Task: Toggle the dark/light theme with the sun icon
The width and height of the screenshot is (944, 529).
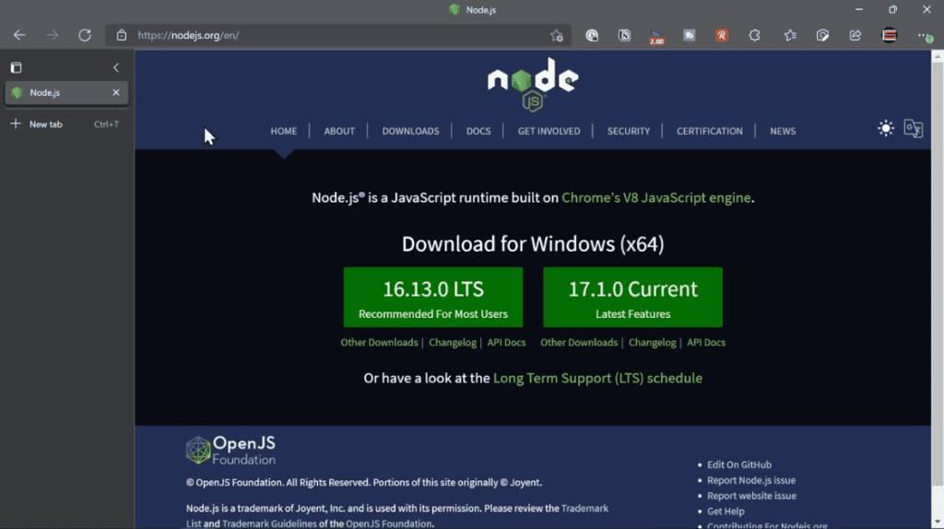Action: click(x=886, y=128)
